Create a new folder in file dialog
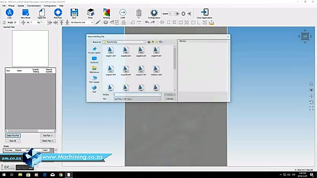Screen dimensions: 317x178 pos(157,42)
